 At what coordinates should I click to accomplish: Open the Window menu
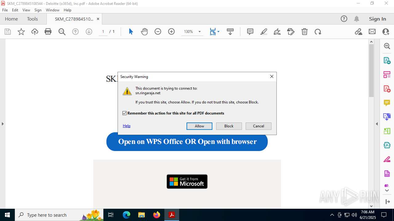point(53,10)
